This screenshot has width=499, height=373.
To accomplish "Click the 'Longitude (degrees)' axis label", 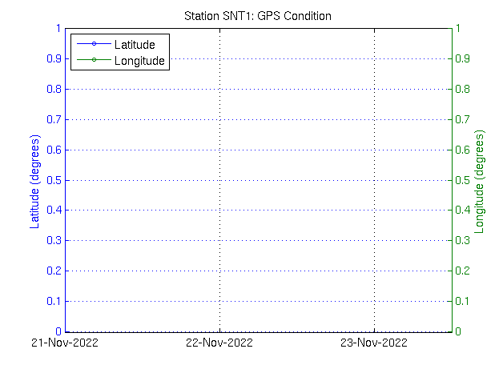I will [479, 182].
